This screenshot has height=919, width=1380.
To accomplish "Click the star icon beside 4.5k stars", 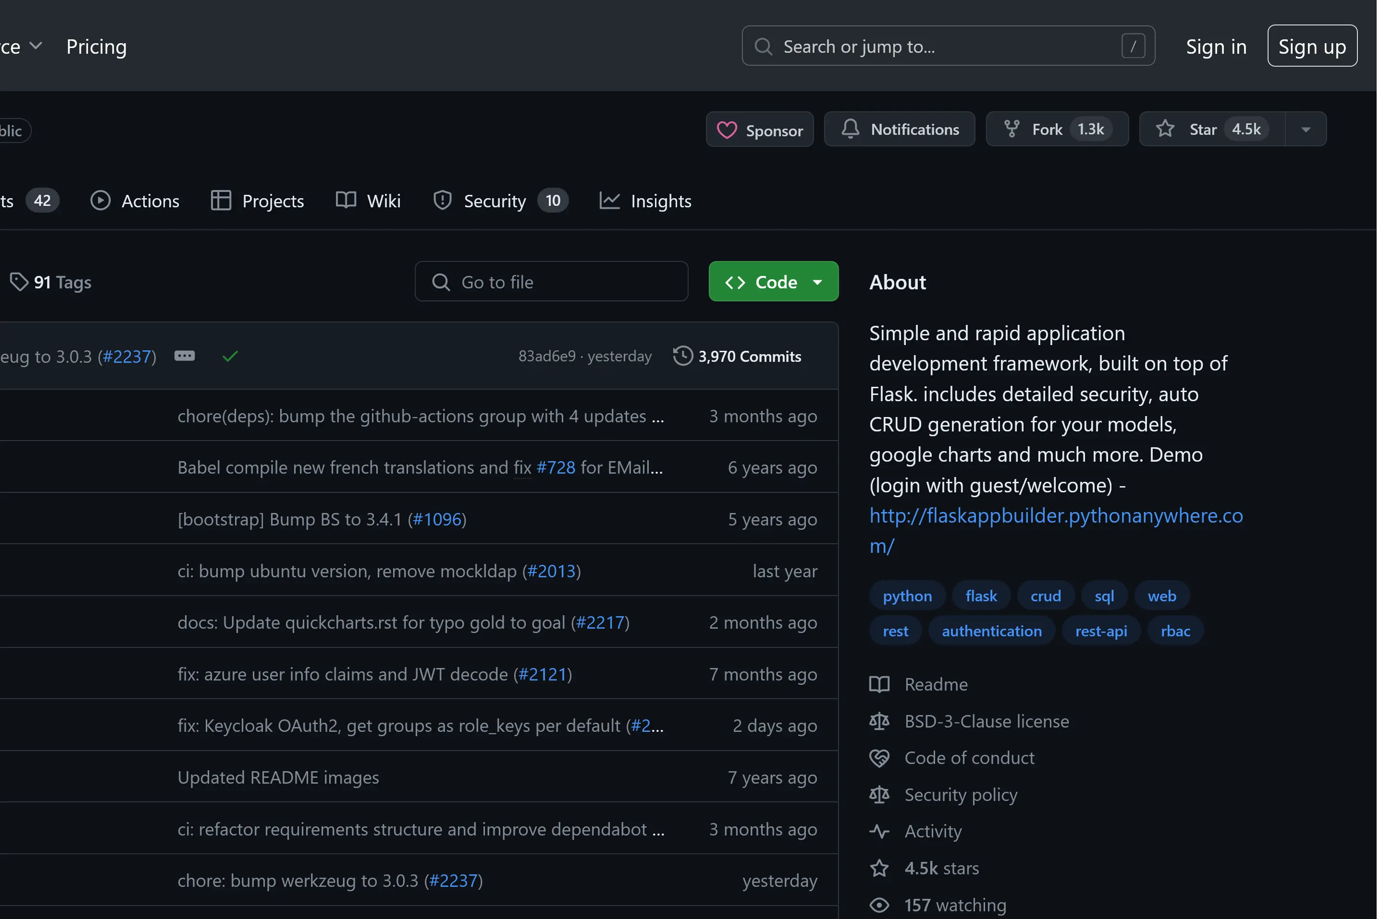I will point(879,868).
